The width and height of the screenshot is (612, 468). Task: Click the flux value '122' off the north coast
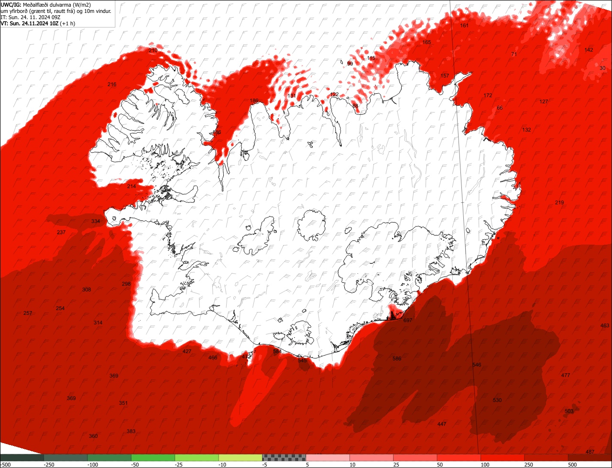pos(335,94)
